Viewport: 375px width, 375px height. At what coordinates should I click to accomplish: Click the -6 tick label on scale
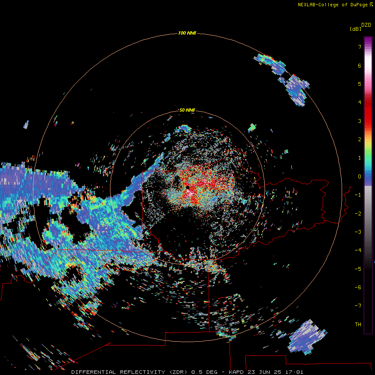358,287
